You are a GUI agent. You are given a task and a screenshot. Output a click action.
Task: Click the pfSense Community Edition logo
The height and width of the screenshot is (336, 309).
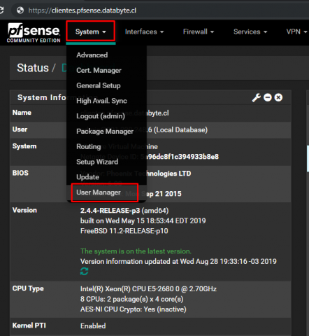pos(34,33)
